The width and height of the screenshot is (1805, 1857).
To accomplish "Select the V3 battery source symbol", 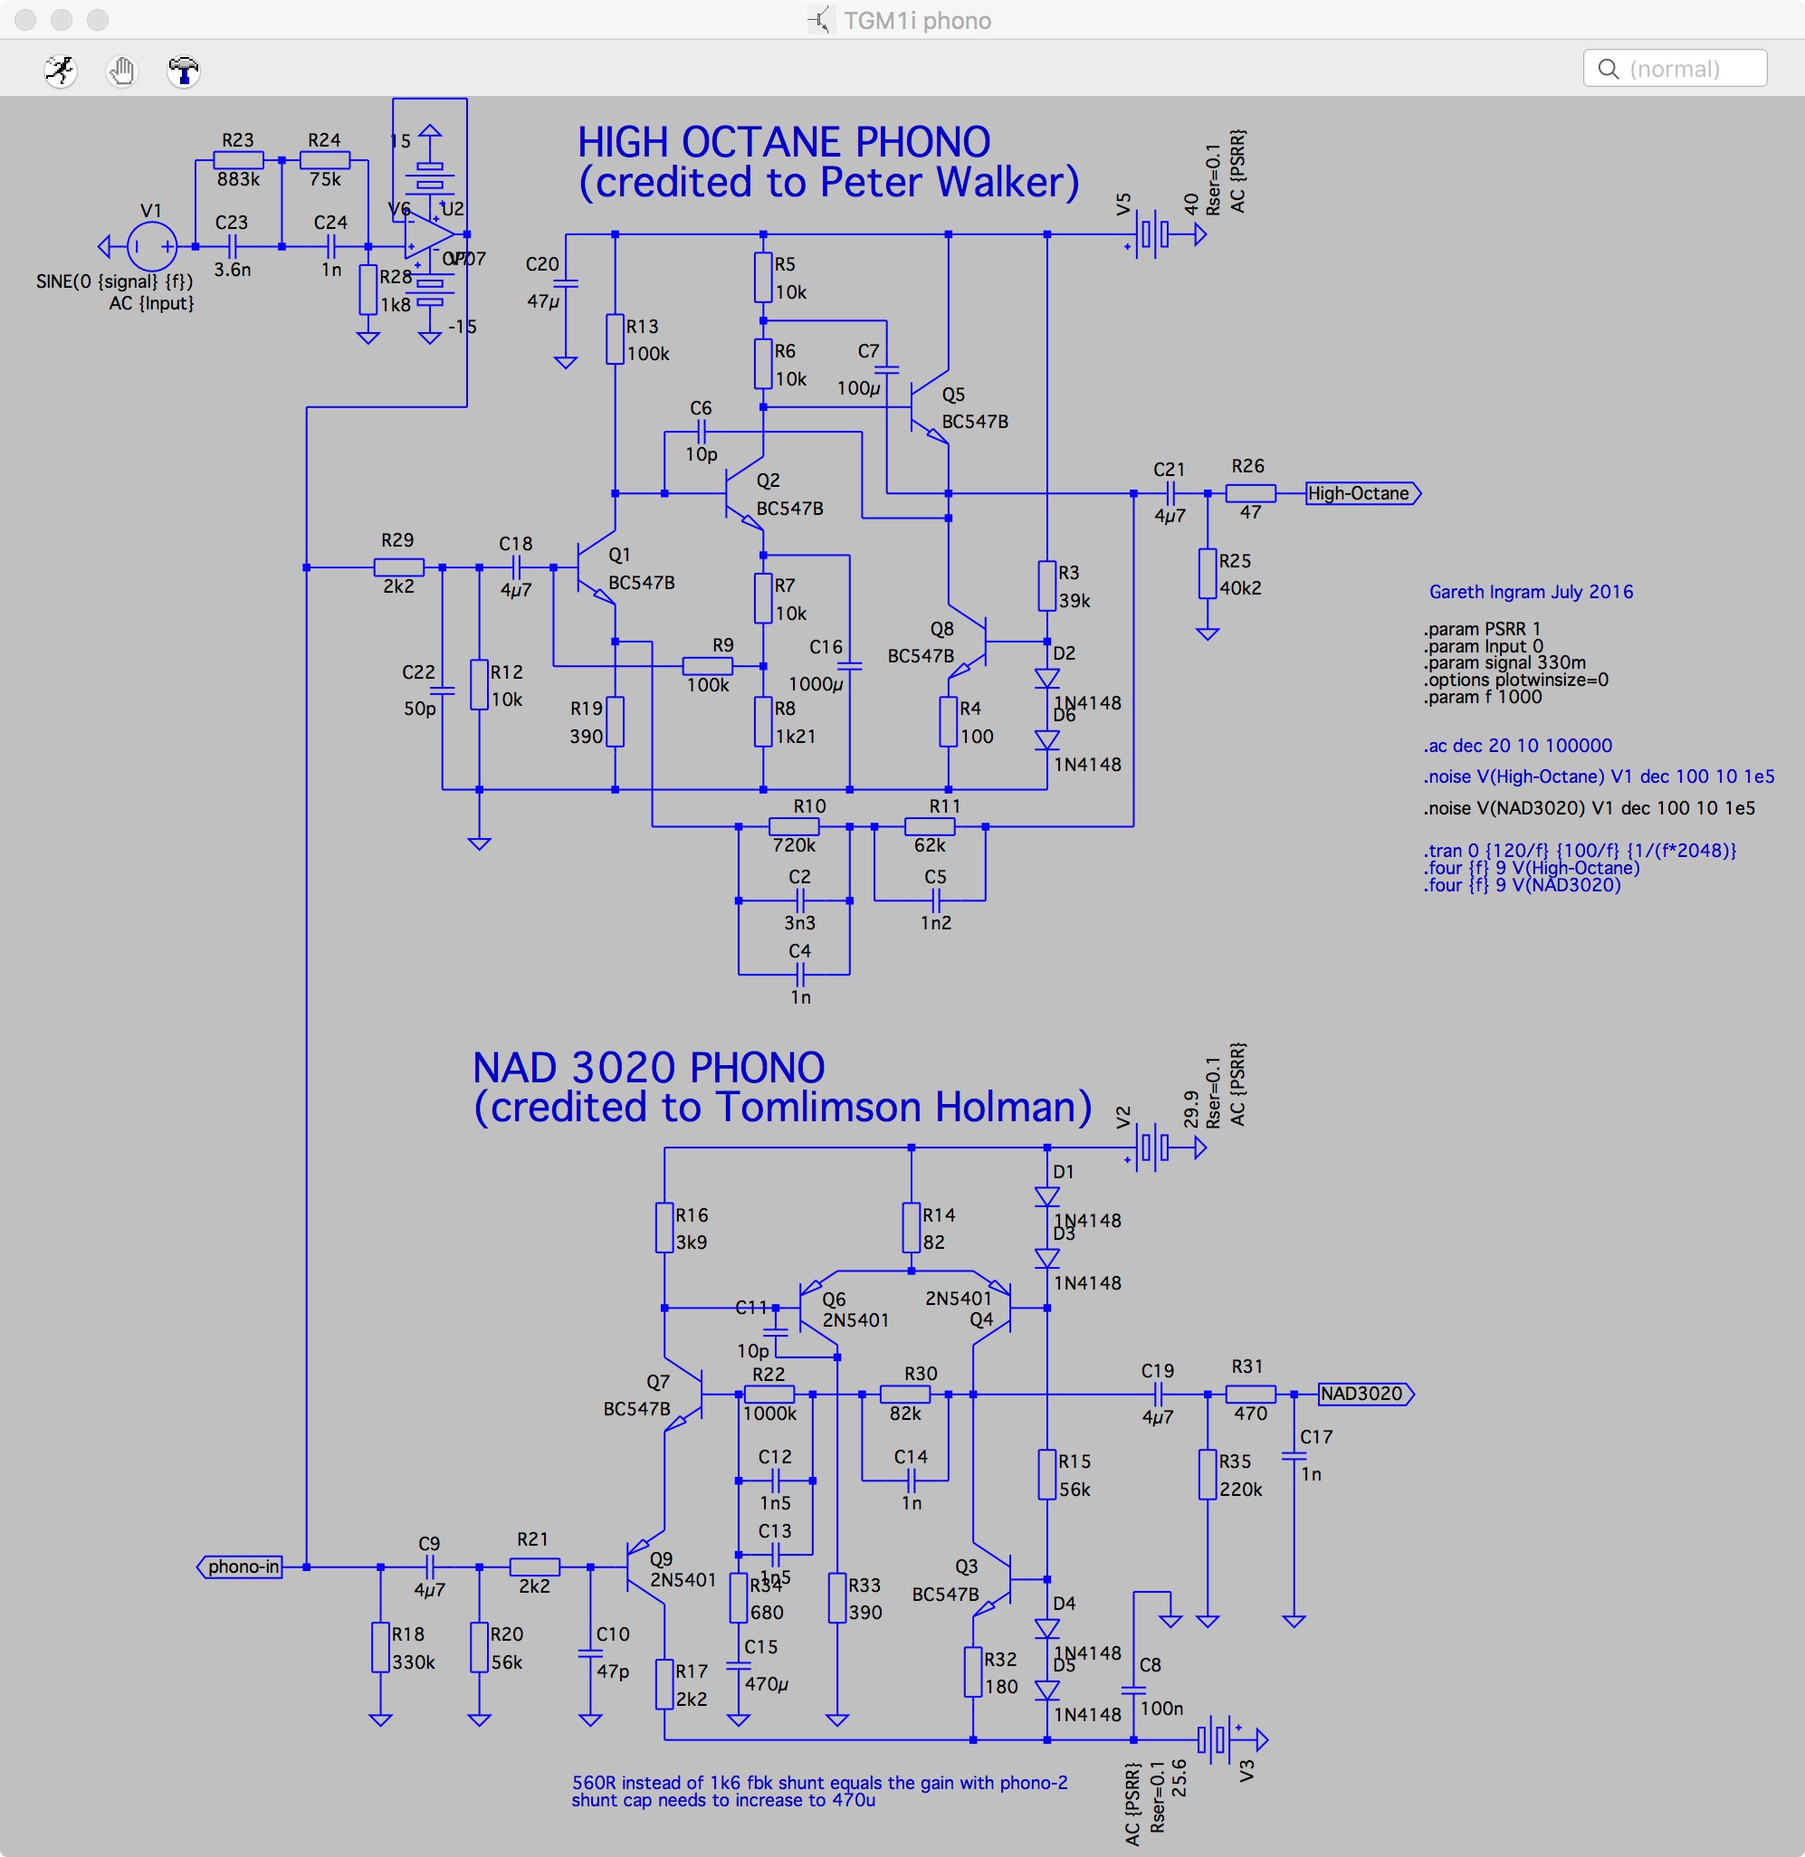I will coord(1215,1739).
